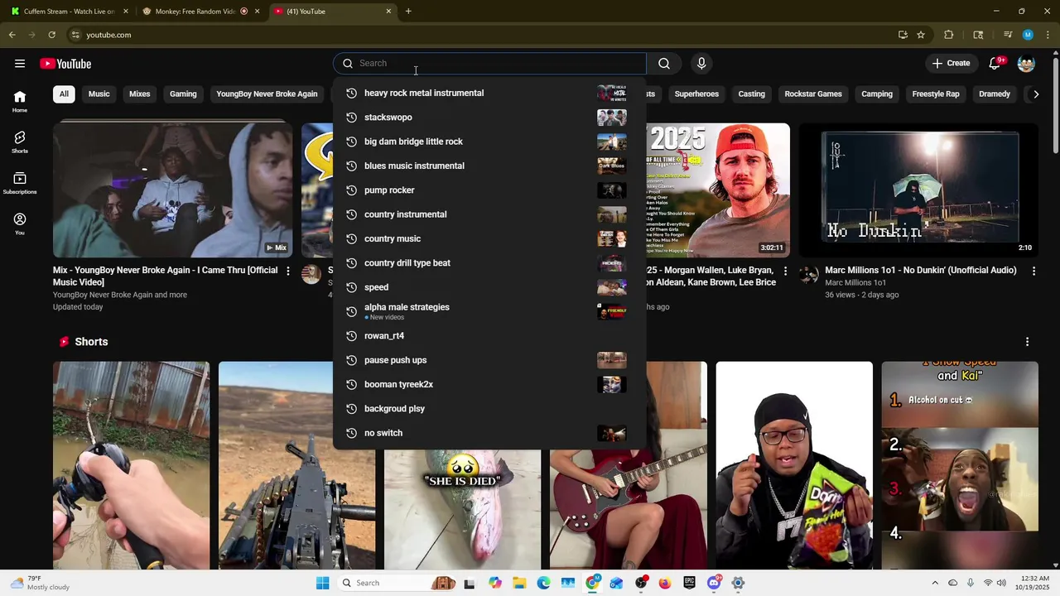Select the Music filter chip
This screenshot has height=596, width=1060.
click(99, 94)
